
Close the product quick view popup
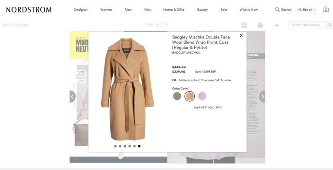(241, 35)
